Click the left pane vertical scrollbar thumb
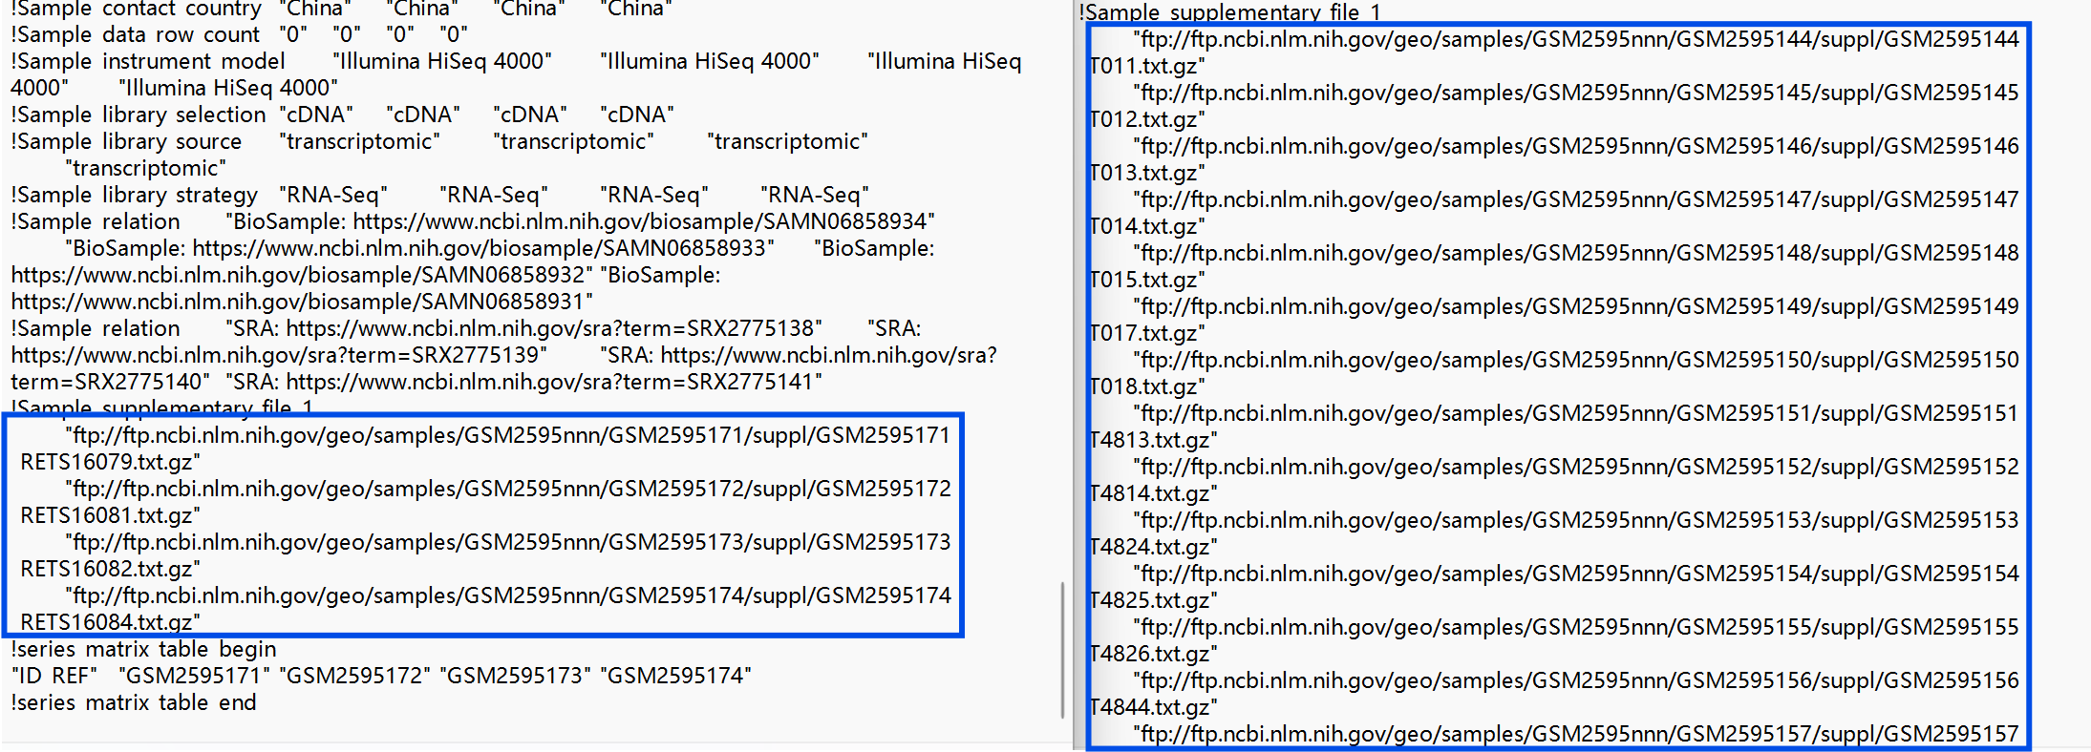 pos(1062,650)
